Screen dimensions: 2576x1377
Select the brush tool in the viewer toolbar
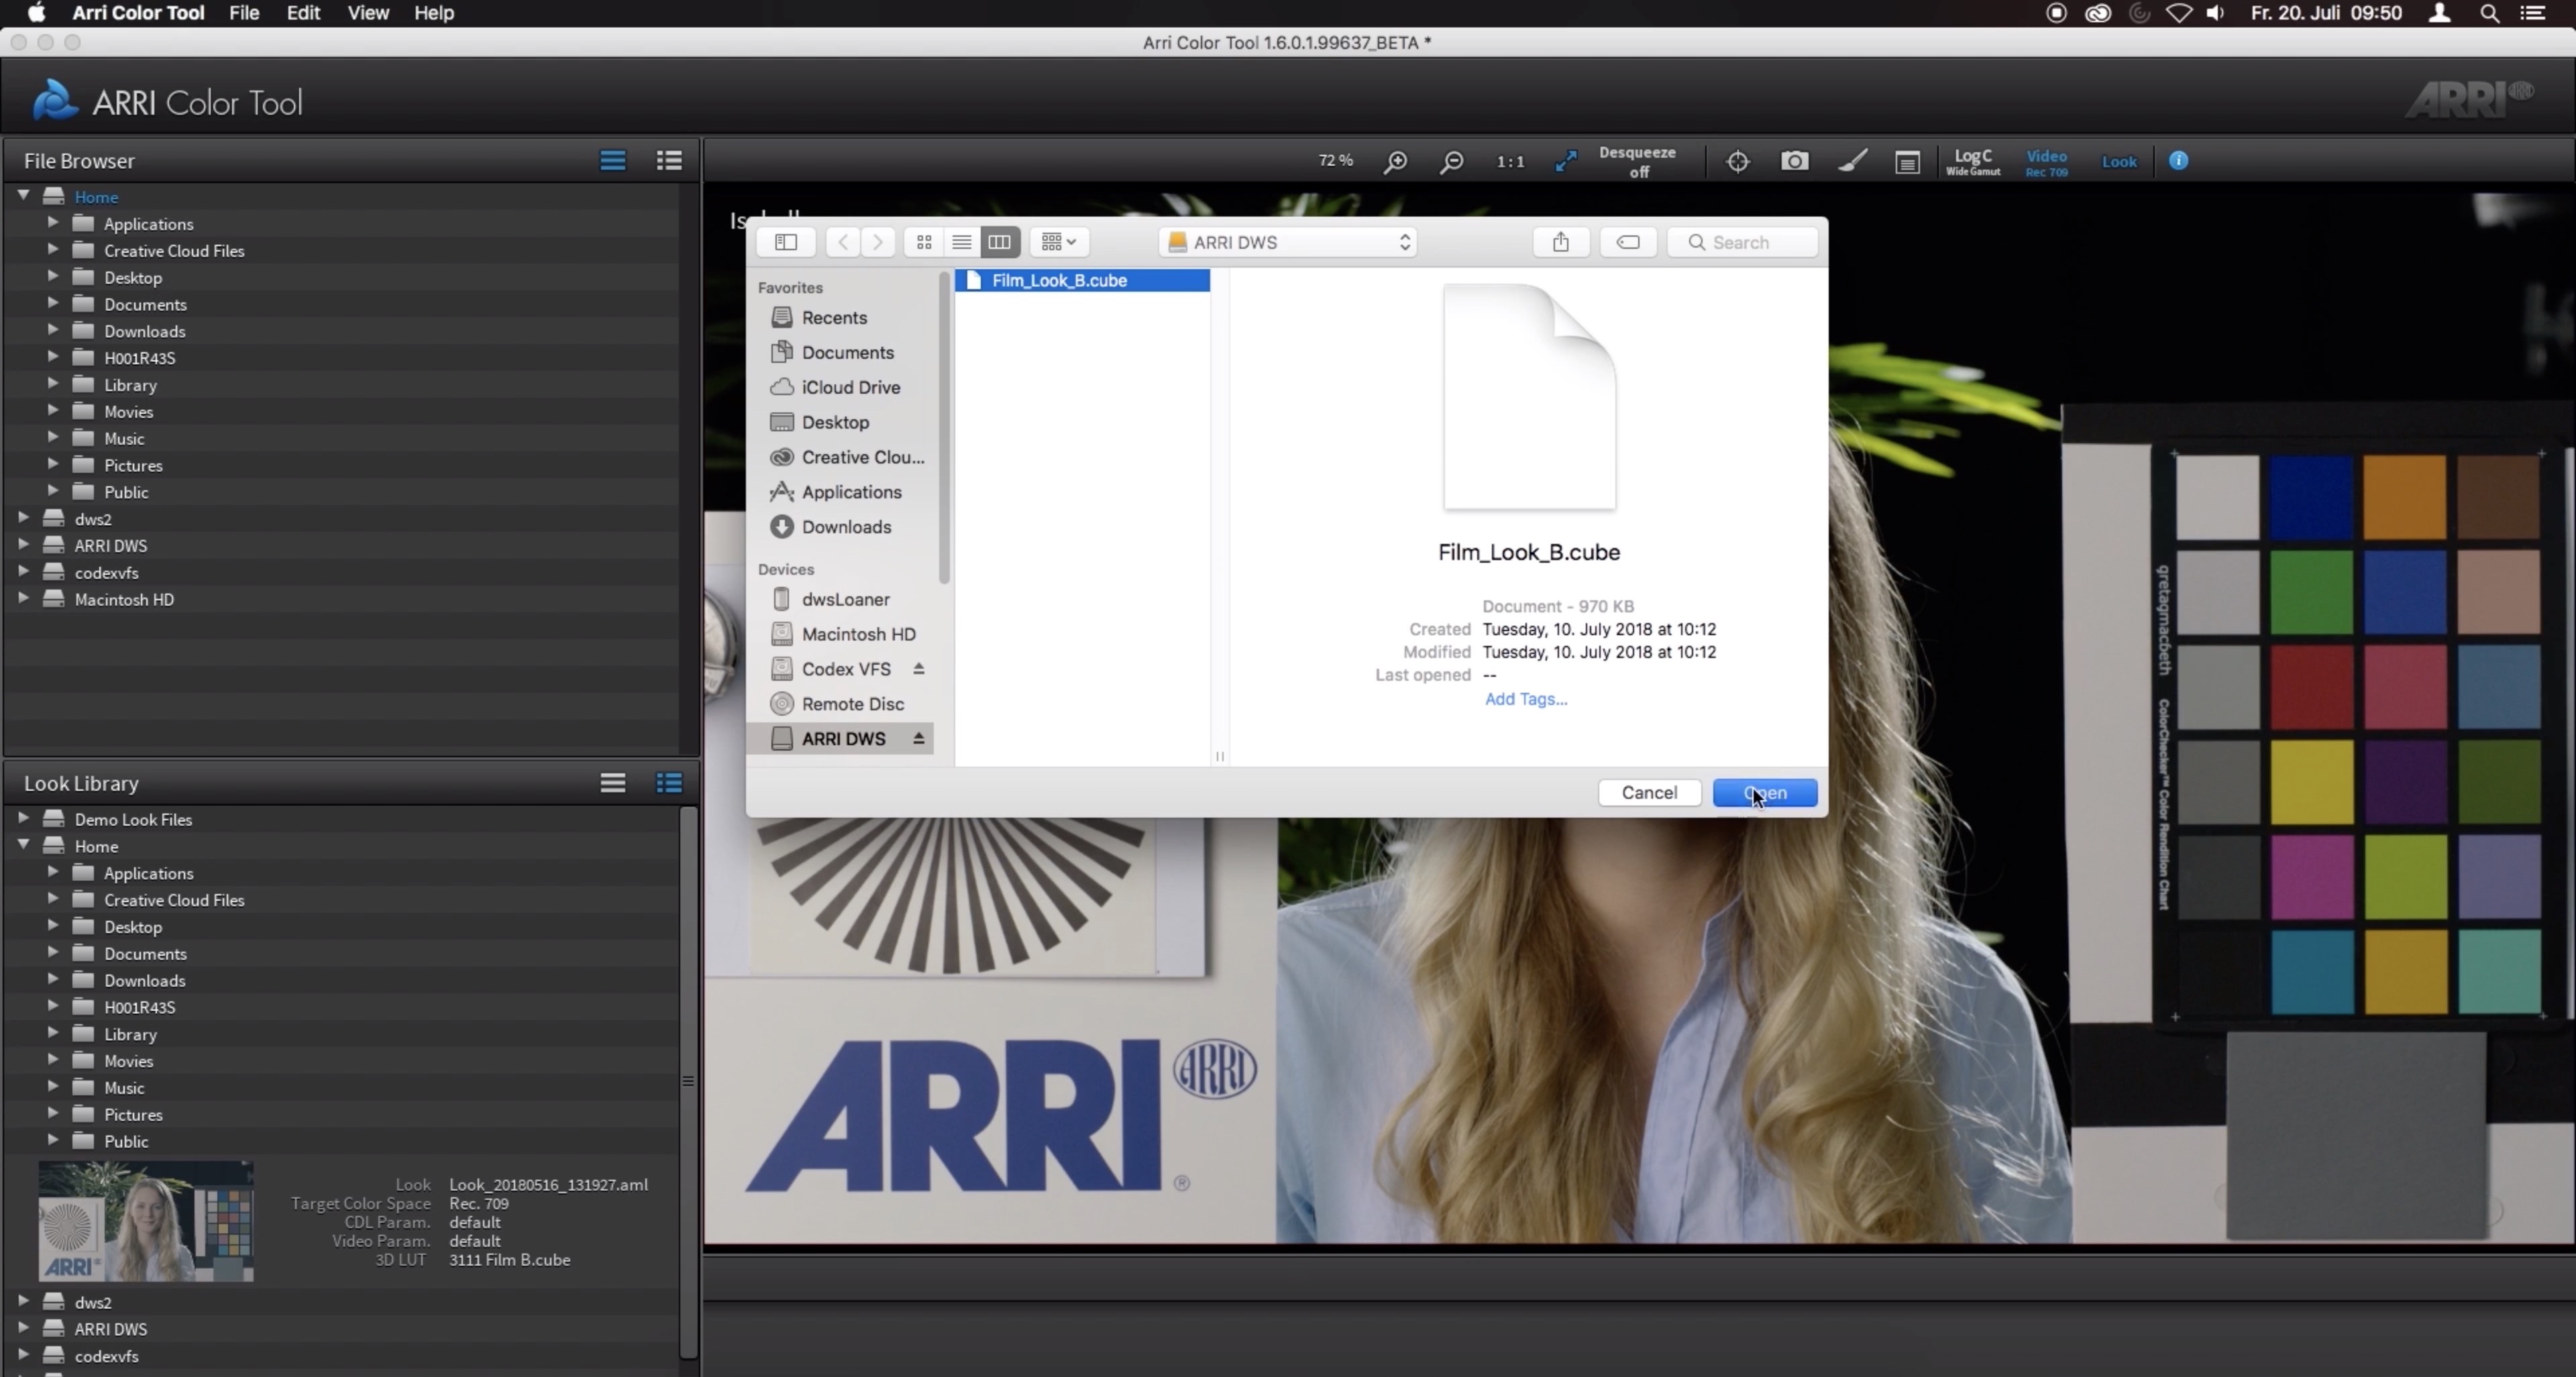[1853, 161]
